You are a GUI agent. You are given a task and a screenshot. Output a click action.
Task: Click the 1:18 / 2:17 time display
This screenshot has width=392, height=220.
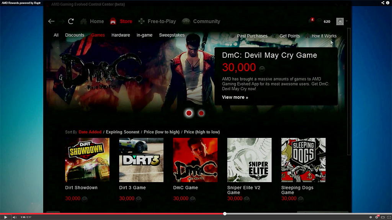coord(26,217)
